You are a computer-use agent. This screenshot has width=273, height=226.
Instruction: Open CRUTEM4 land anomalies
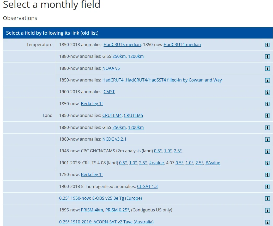[x=112, y=115]
